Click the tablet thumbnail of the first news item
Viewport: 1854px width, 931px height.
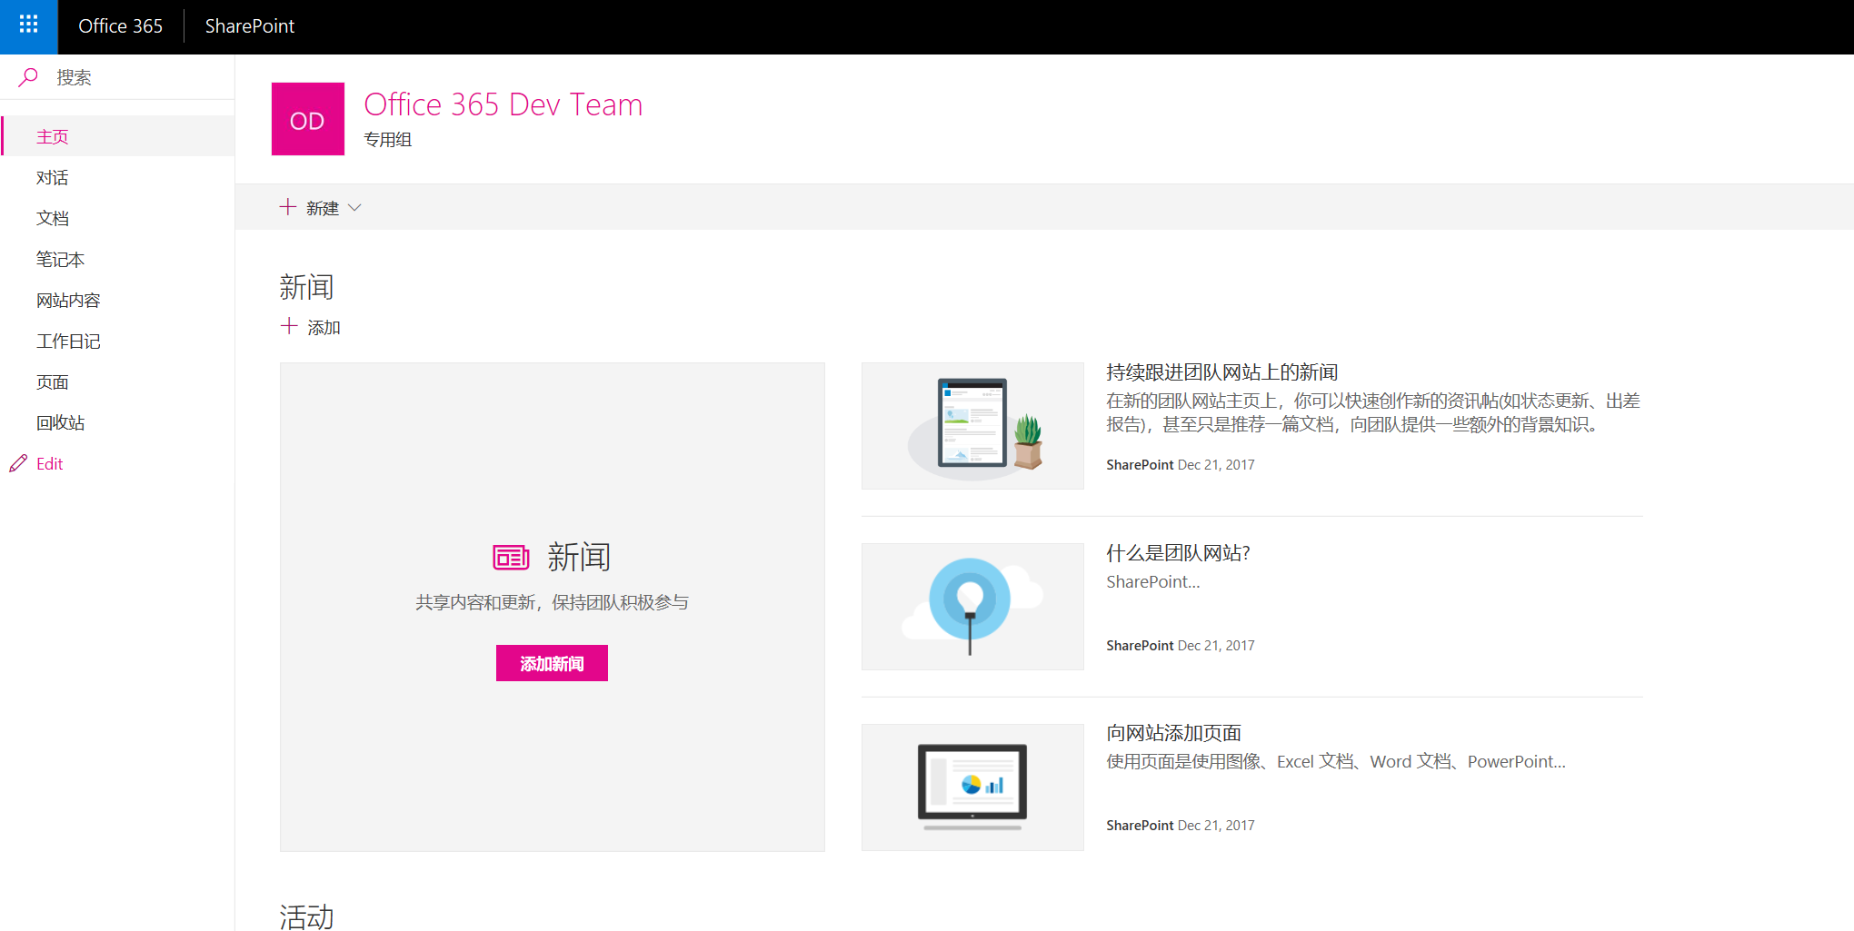pyautogui.click(x=972, y=425)
